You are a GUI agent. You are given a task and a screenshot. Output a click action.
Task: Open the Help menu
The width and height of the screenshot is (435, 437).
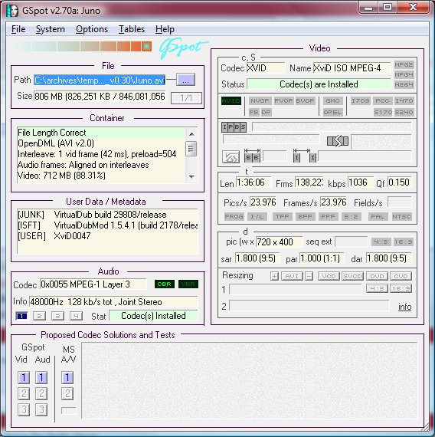click(x=165, y=29)
